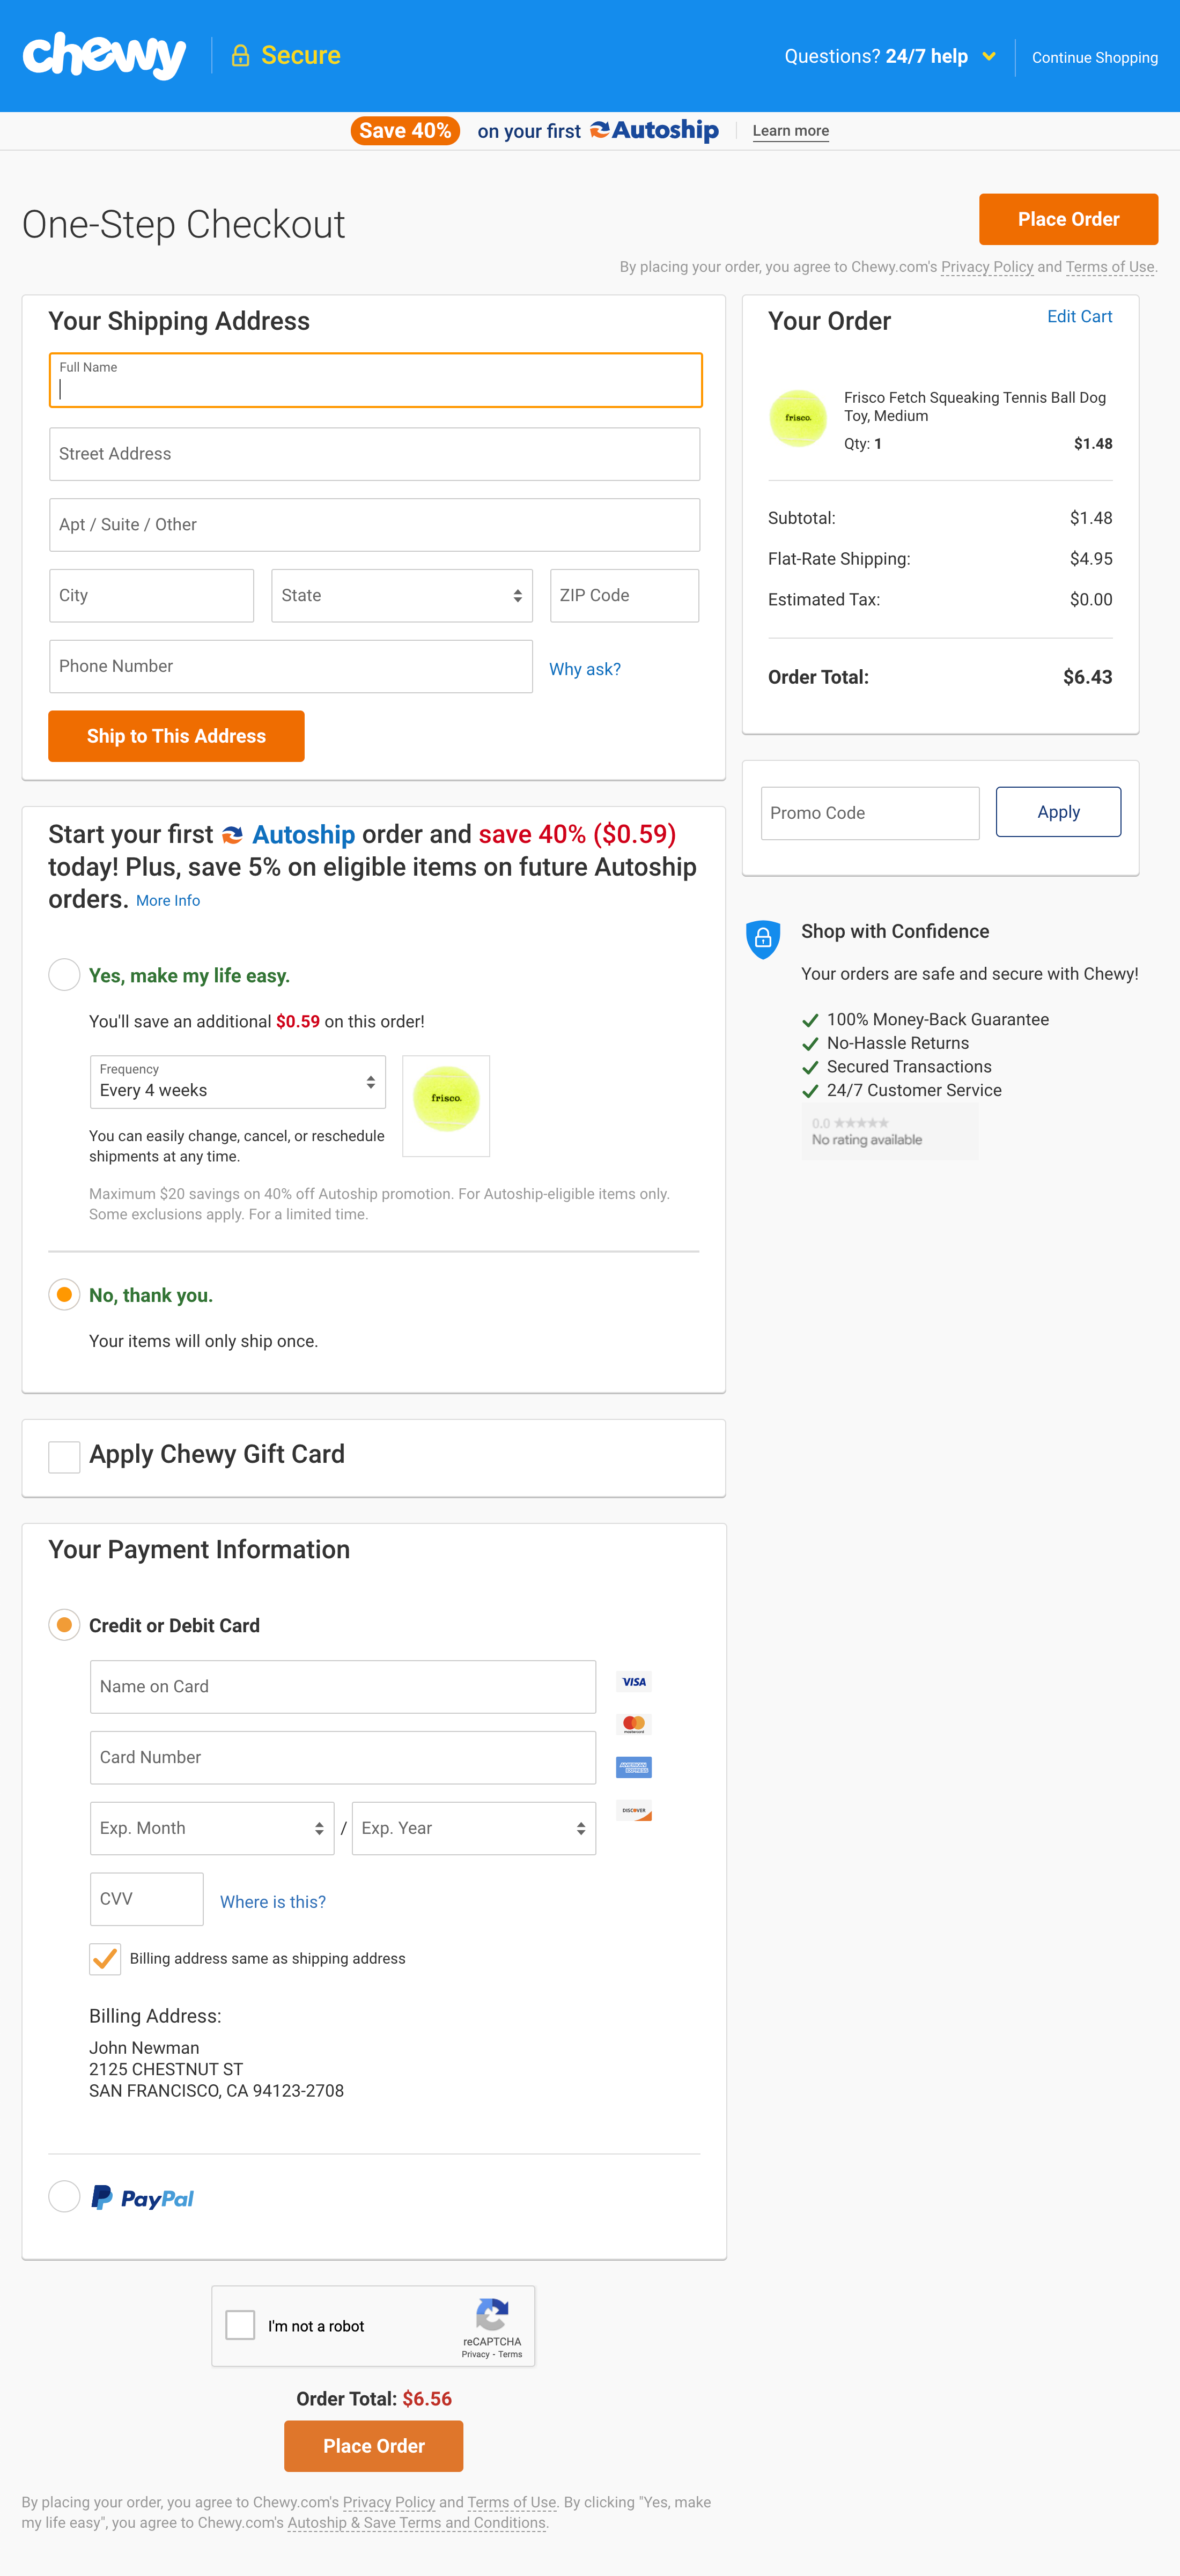Click the Chewy logo
The height and width of the screenshot is (2576, 1180).
tap(104, 55)
